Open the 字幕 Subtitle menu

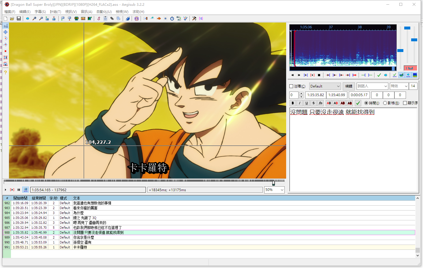click(40, 12)
